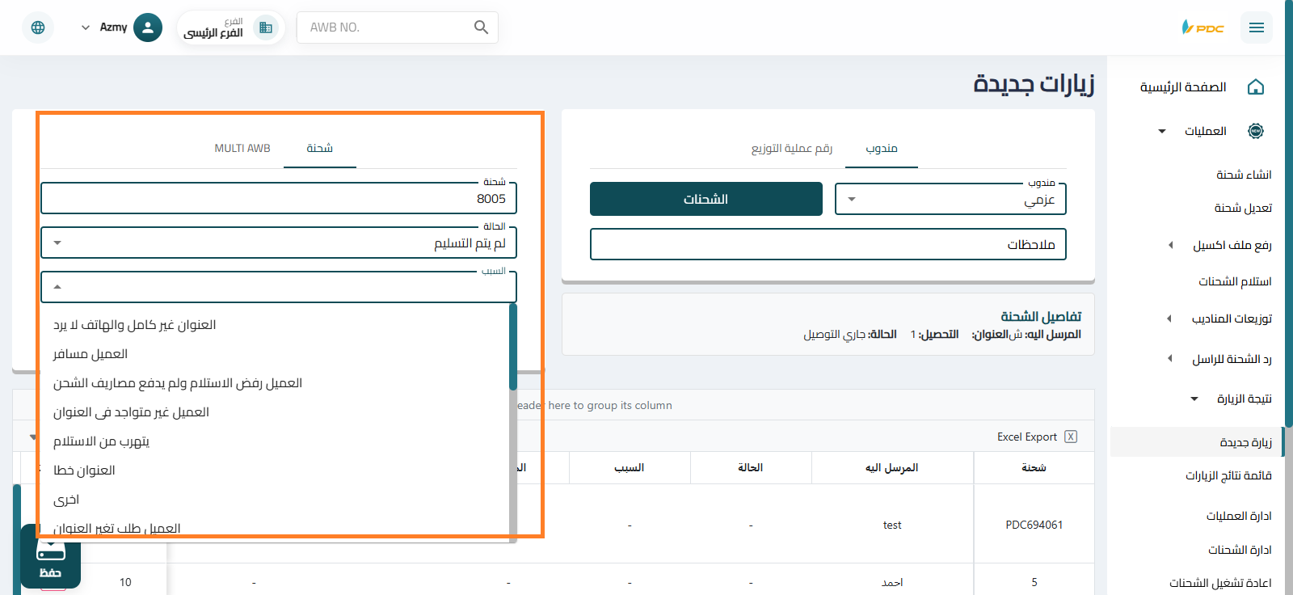
Task: Click the الشحنات button
Action: (x=705, y=199)
